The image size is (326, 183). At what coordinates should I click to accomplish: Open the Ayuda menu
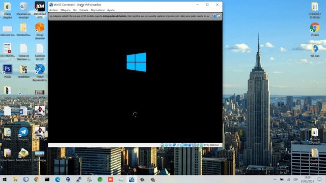pyautogui.click(x=111, y=10)
